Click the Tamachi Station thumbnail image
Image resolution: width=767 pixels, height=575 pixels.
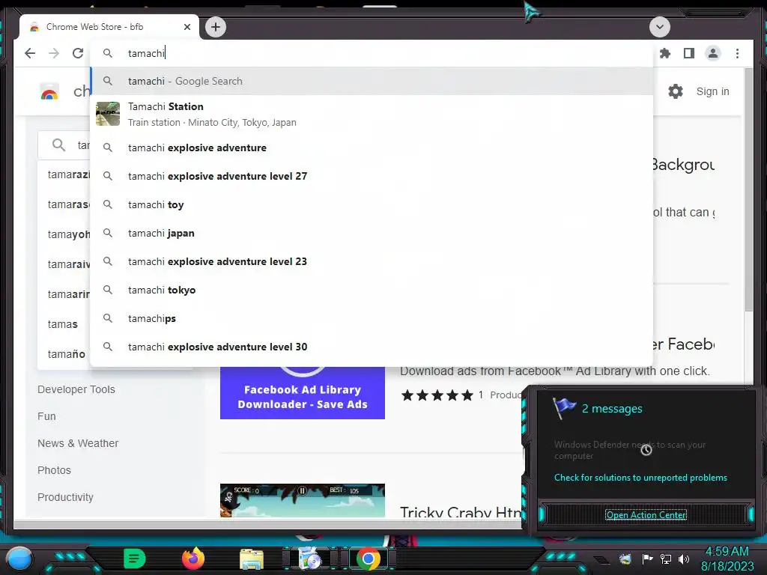point(108,114)
